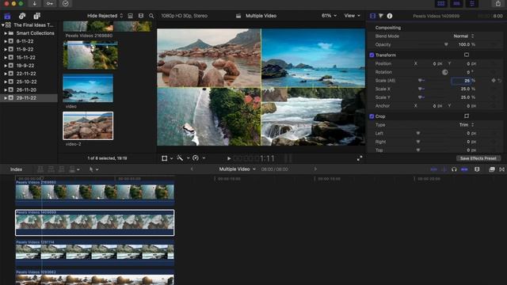Collapse The Final Ideas library triangle
The height and width of the screenshot is (285, 507).
pyautogui.click(x=3, y=25)
